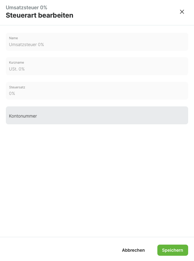Click the 'Umsatzsteuer 0%' subtitle above the heading

26,7
